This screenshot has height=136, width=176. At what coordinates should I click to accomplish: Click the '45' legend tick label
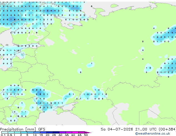pos(80,135)
